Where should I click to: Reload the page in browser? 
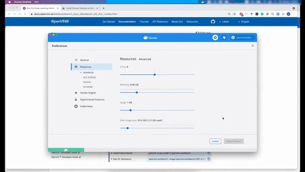pos(20,14)
